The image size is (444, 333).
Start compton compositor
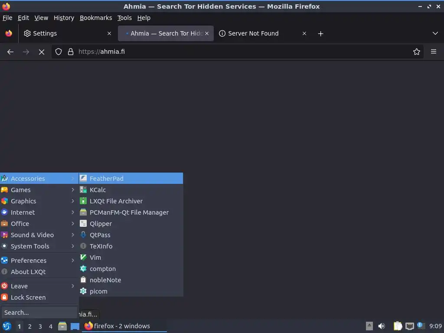(131, 269)
